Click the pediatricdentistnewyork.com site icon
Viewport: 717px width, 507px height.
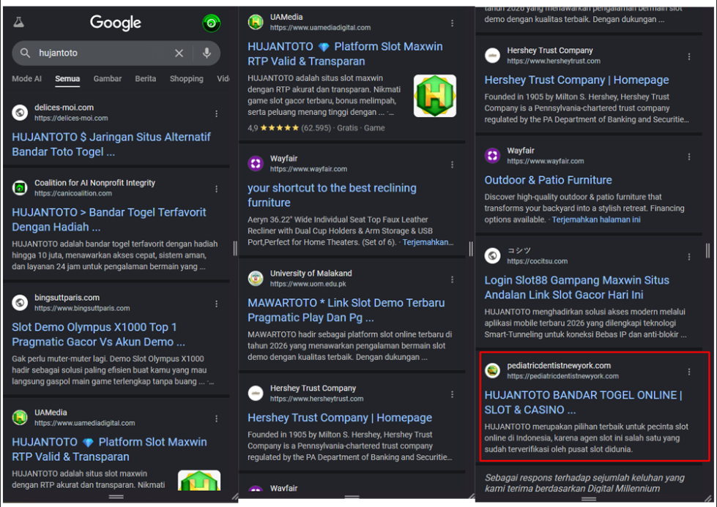pyautogui.click(x=493, y=371)
